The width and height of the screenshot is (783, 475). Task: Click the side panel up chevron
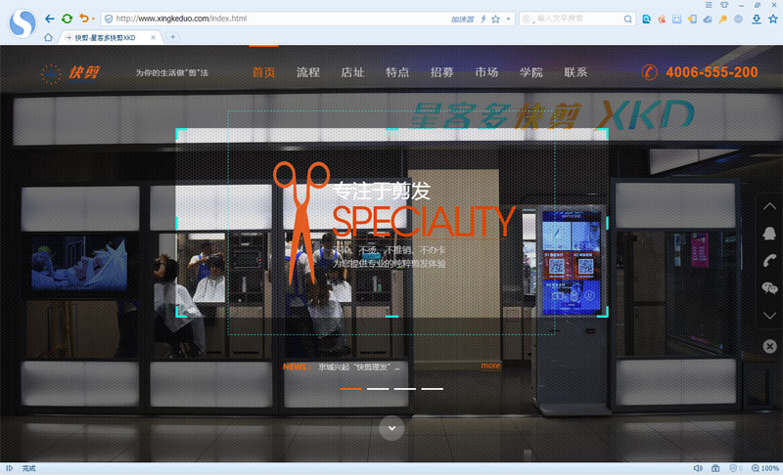coord(769,206)
